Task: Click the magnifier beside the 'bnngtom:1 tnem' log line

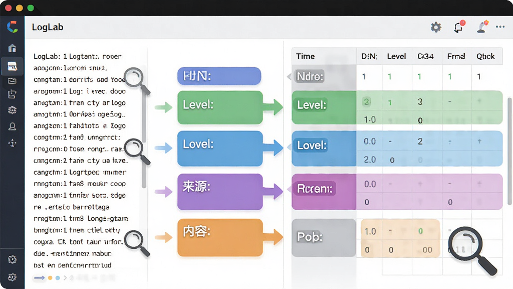Action: tap(137, 243)
